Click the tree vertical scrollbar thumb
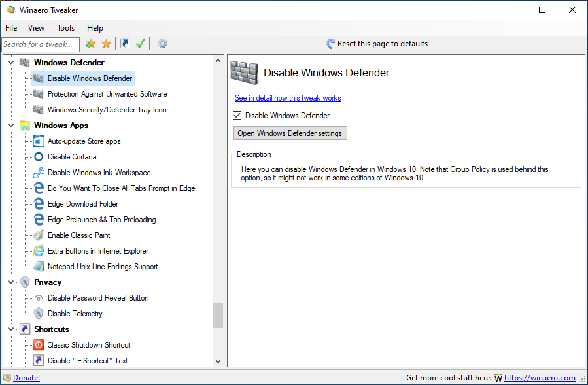This screenshot has width=588, height=385. (218, 316)
